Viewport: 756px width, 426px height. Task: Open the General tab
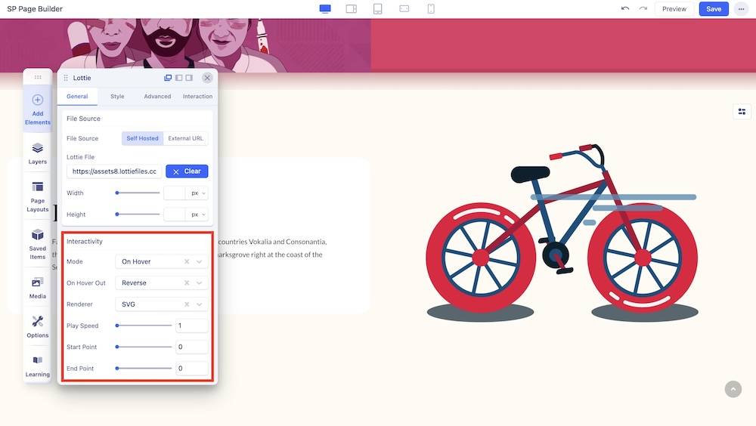[x=77, y=97]
